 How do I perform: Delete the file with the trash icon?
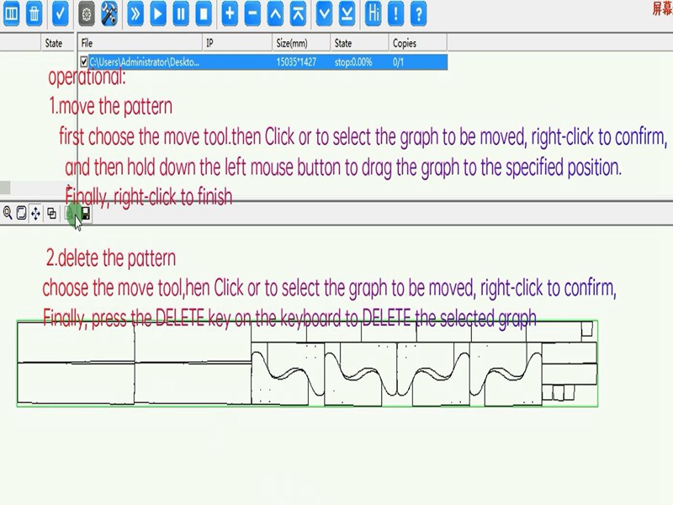click(x=34, y=12)
